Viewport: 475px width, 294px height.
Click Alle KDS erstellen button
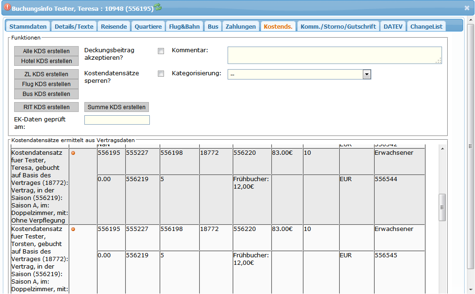click(46, 51)
